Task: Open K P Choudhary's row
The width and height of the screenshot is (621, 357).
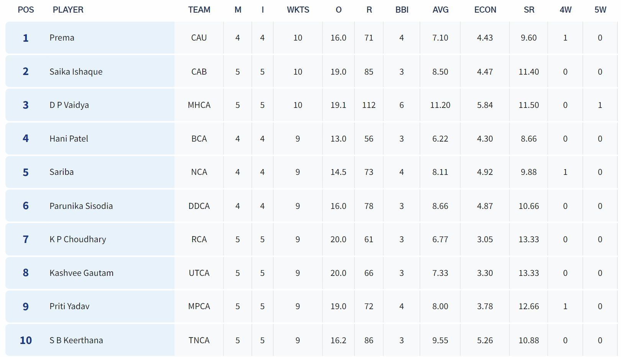Action: click(77, 240)
